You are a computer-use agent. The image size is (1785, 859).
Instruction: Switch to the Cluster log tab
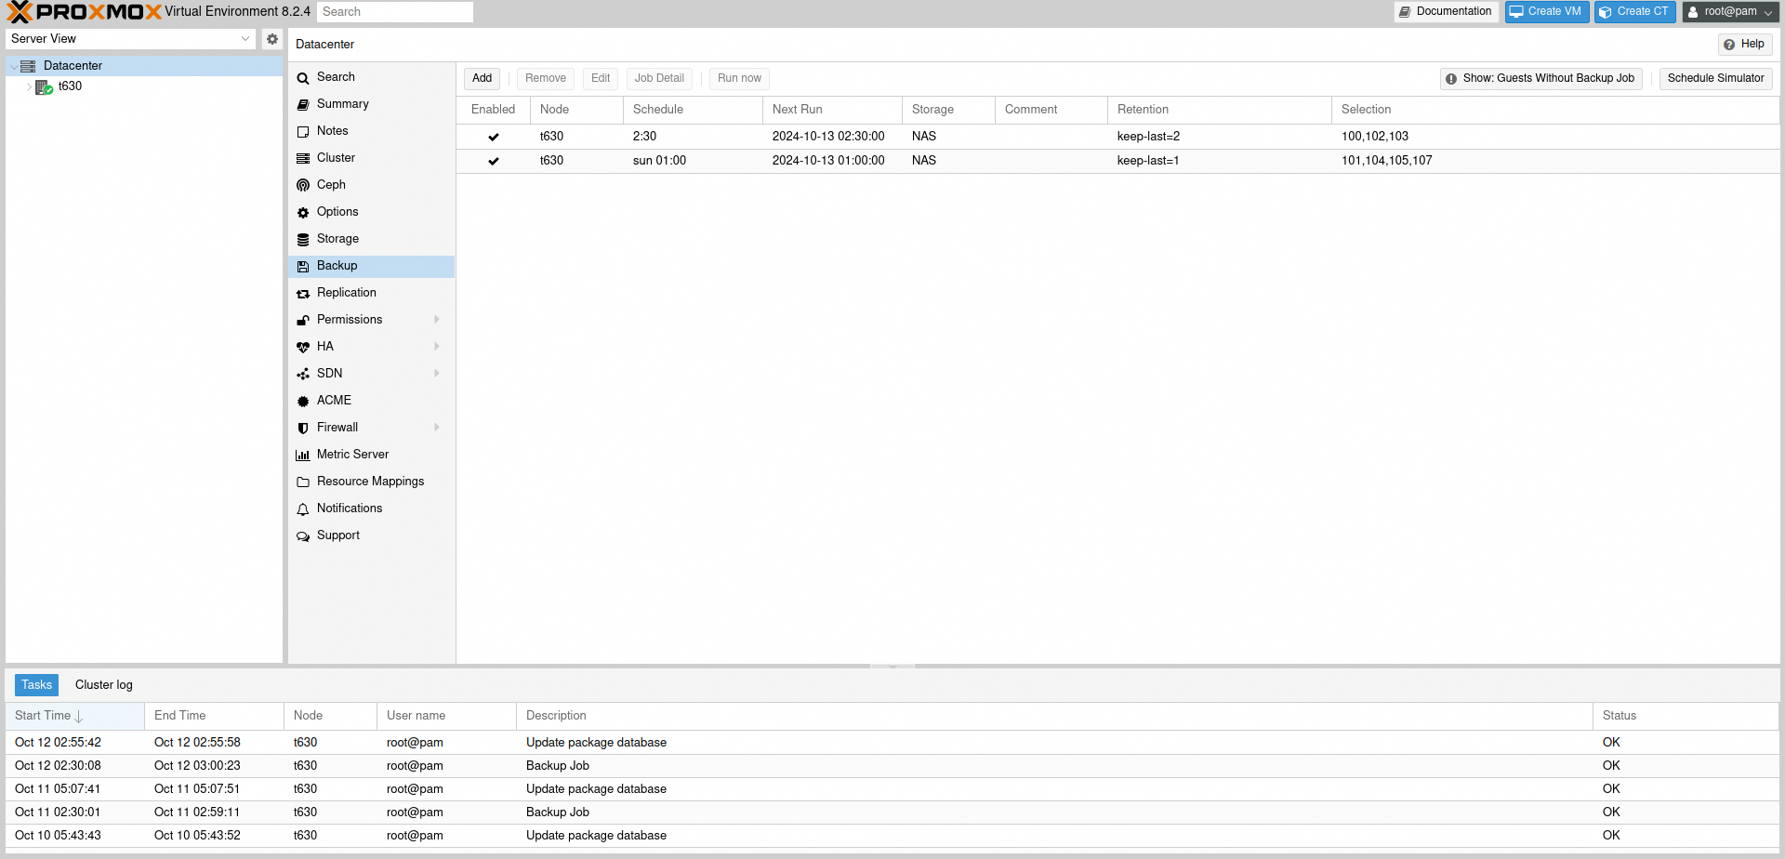click(104, 685)
